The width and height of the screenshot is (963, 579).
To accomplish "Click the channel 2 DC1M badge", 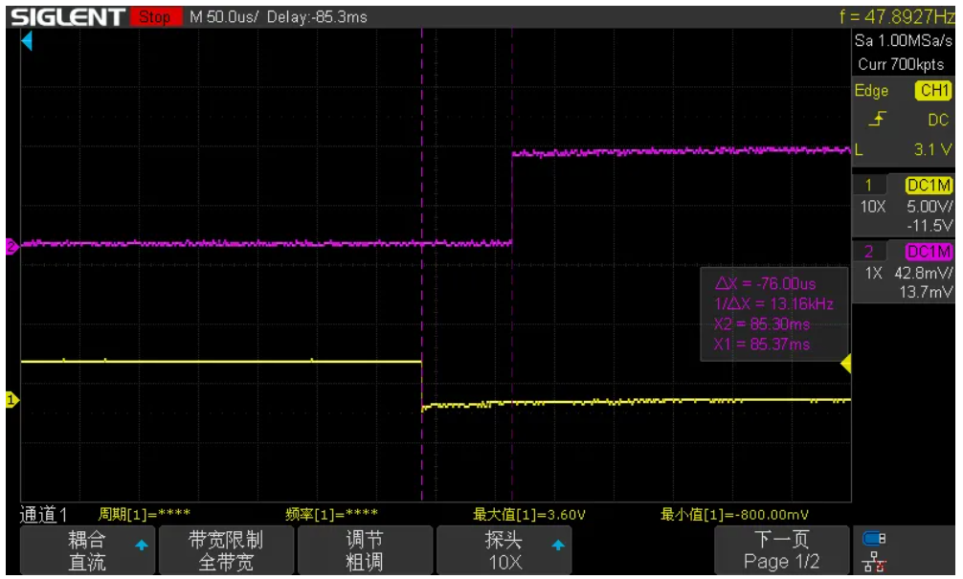I will tap(928, 252).
